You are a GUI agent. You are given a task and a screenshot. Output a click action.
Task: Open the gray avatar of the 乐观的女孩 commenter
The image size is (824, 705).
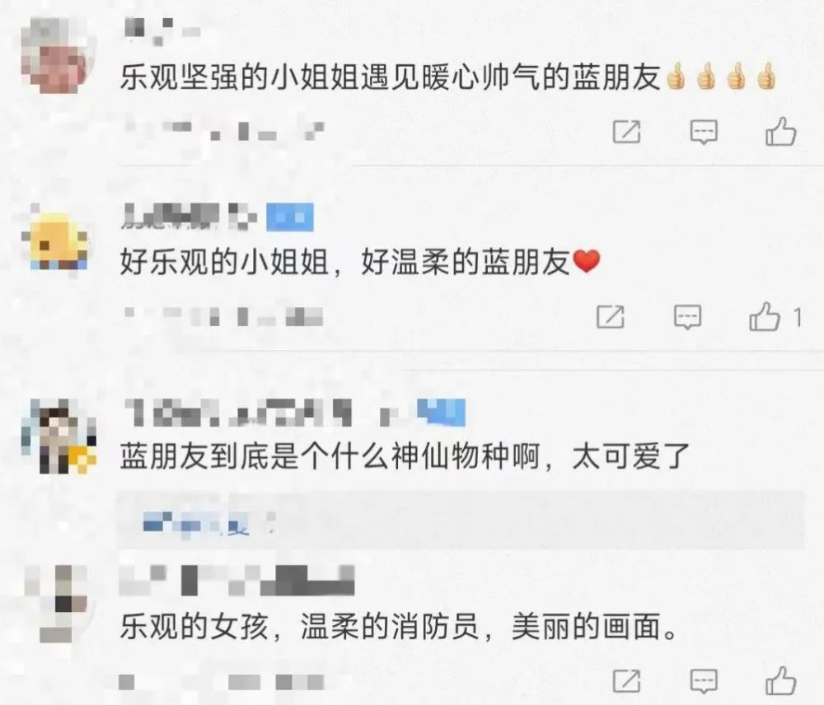pos(59,603)
